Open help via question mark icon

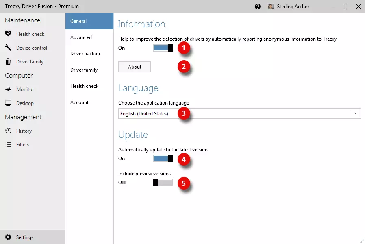(x=257, y=7)
